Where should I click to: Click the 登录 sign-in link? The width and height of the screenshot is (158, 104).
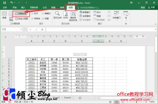click(x=143, y=7)
